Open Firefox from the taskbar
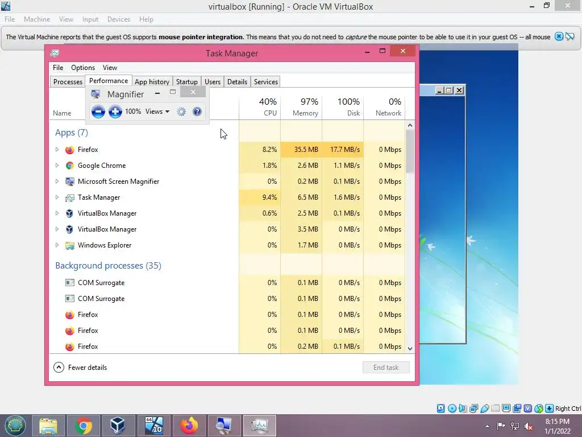 pyautogui.click(x=189, y=426)
